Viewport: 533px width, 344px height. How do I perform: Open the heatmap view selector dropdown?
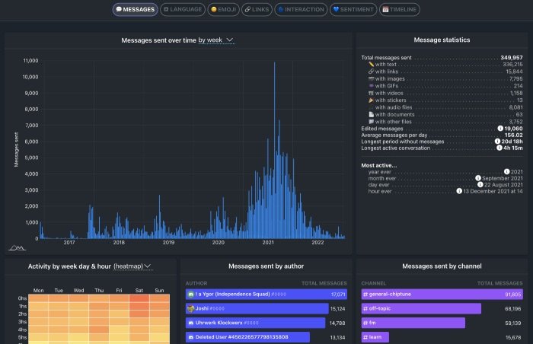tap(132, 266)
